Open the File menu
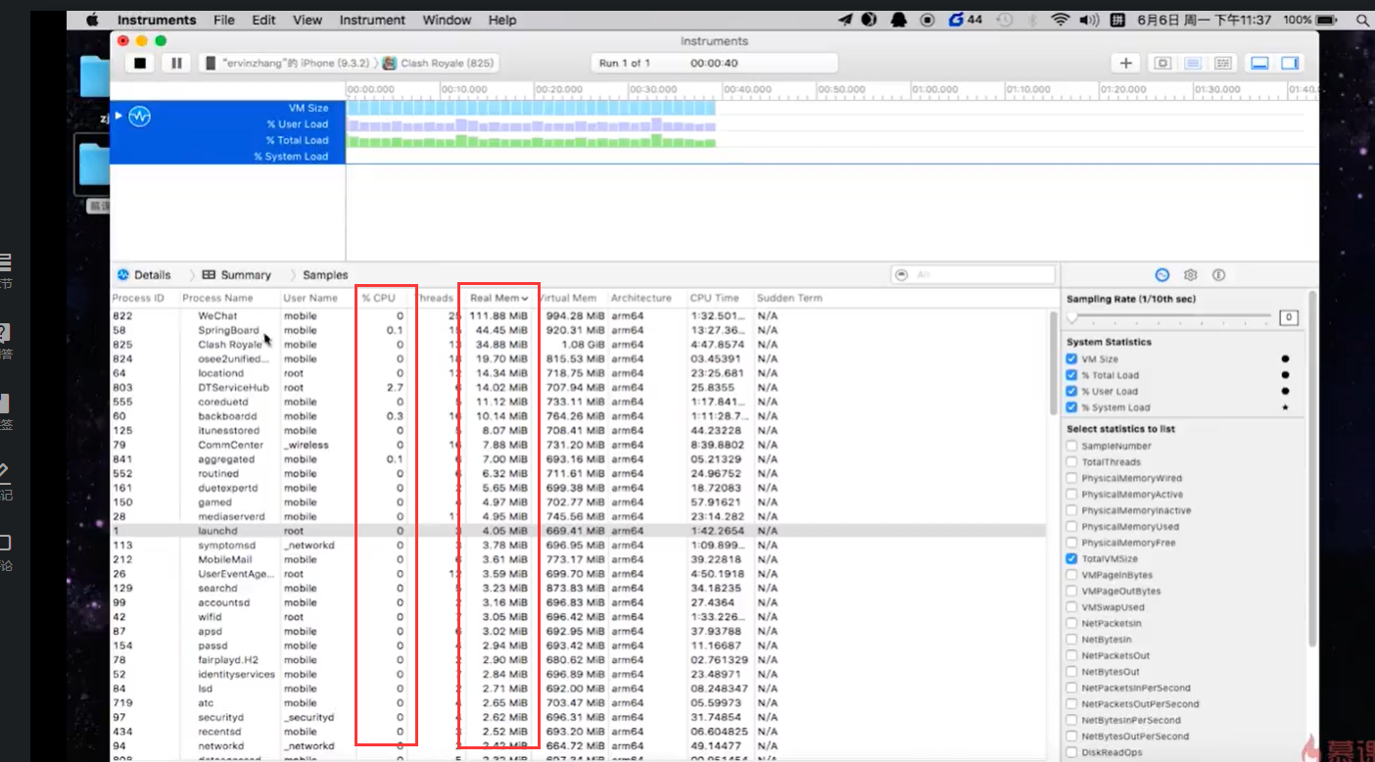Viewport: 1375px width, 762px height. coord(223,20)
